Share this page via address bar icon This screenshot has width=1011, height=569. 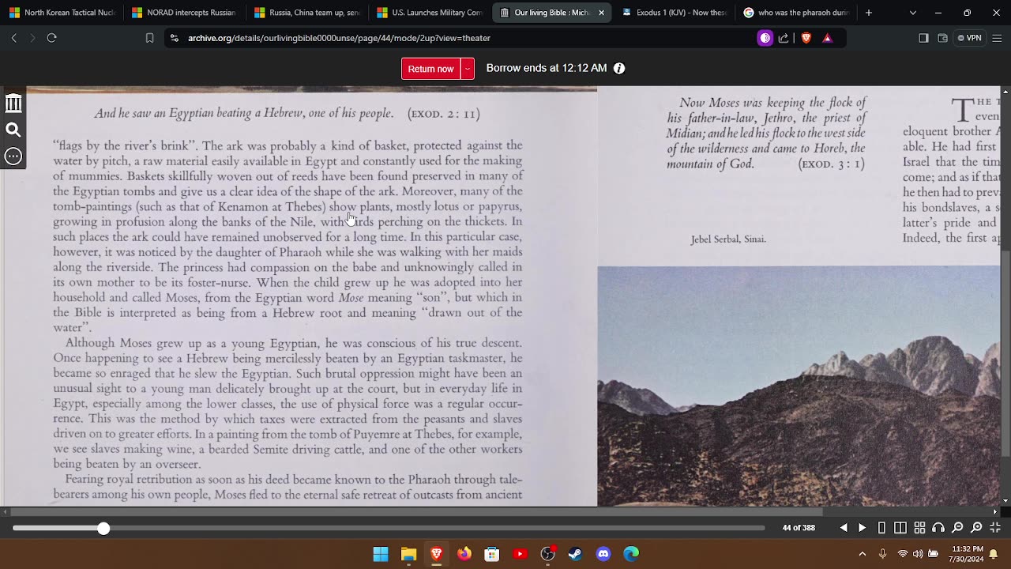coord(784,38)
